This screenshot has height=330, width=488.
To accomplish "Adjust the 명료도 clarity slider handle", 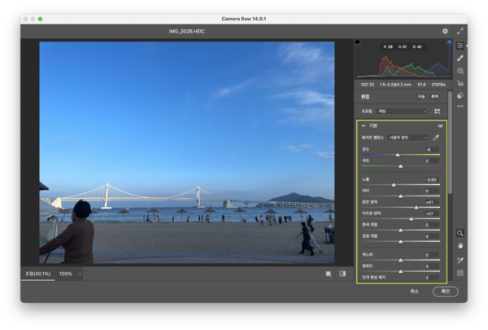I will click(400, 271).
